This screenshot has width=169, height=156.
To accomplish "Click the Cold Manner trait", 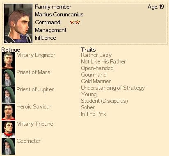I will click(96, 81).
